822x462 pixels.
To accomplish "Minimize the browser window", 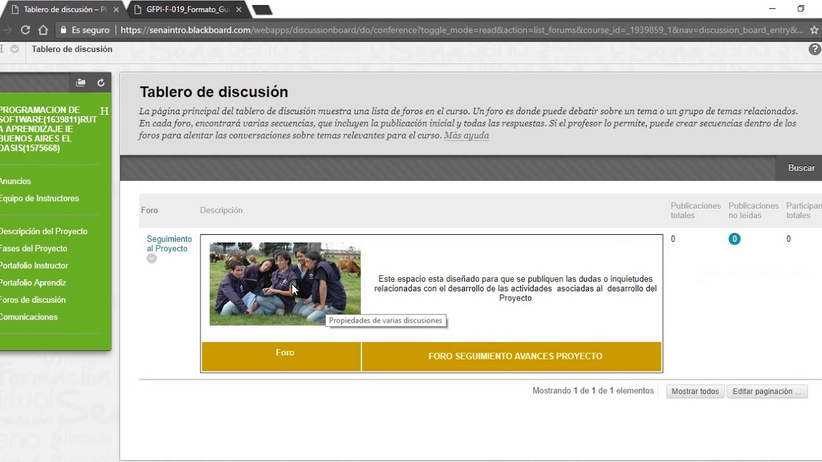I will 772,9.
